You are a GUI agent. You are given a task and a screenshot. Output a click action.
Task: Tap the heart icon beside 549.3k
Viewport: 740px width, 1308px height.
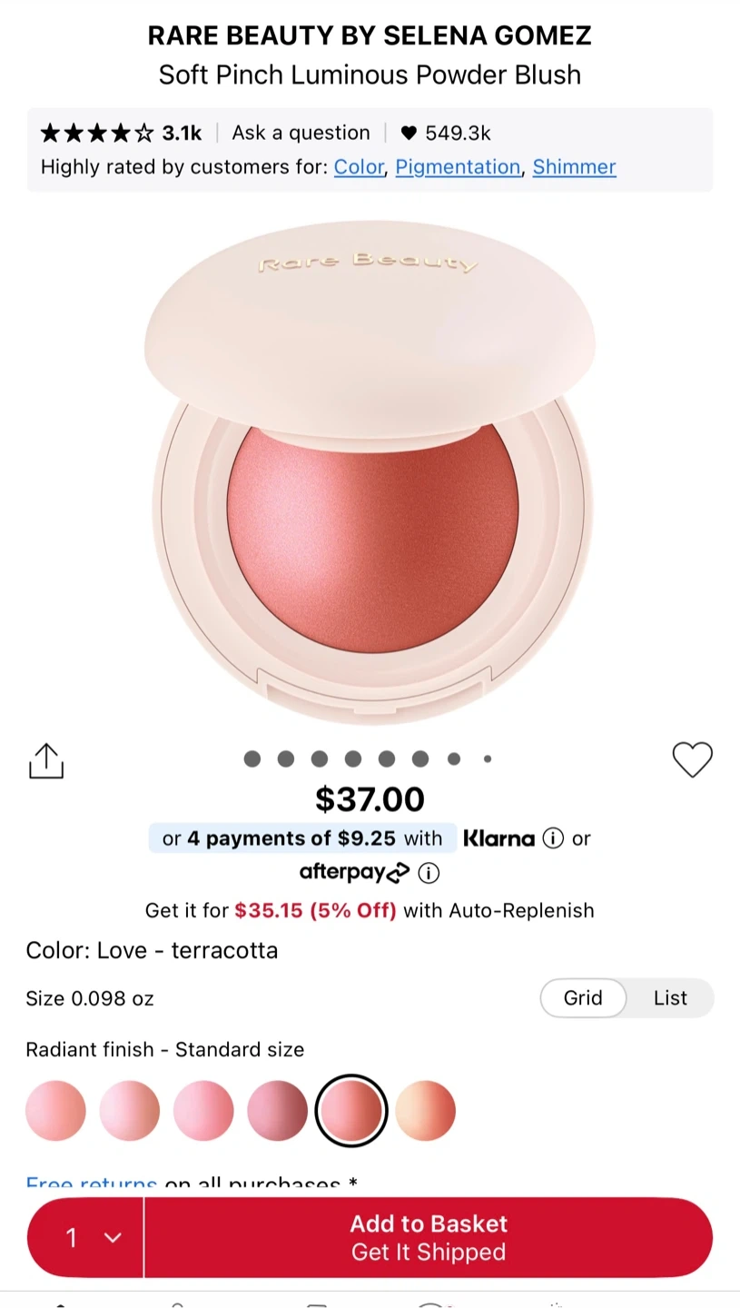point(409,133)
